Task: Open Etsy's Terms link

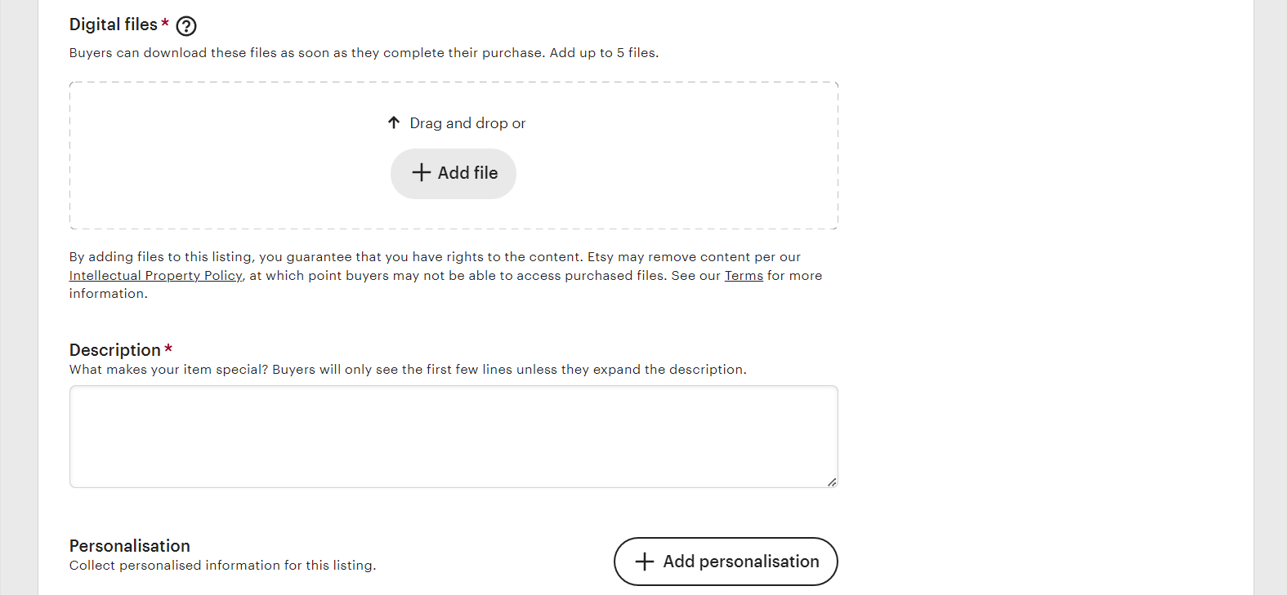Action: point(743,275)
